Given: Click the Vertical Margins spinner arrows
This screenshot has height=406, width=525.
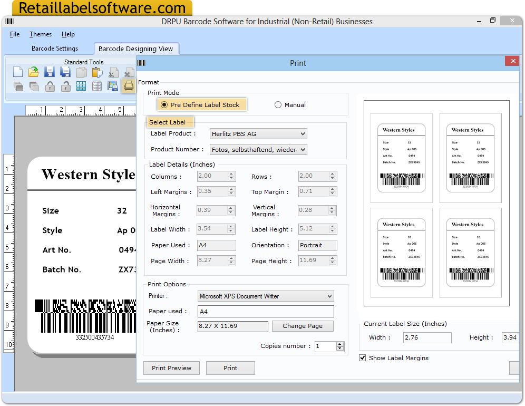Looking at the screenshot, I should [x=332, y=210].
